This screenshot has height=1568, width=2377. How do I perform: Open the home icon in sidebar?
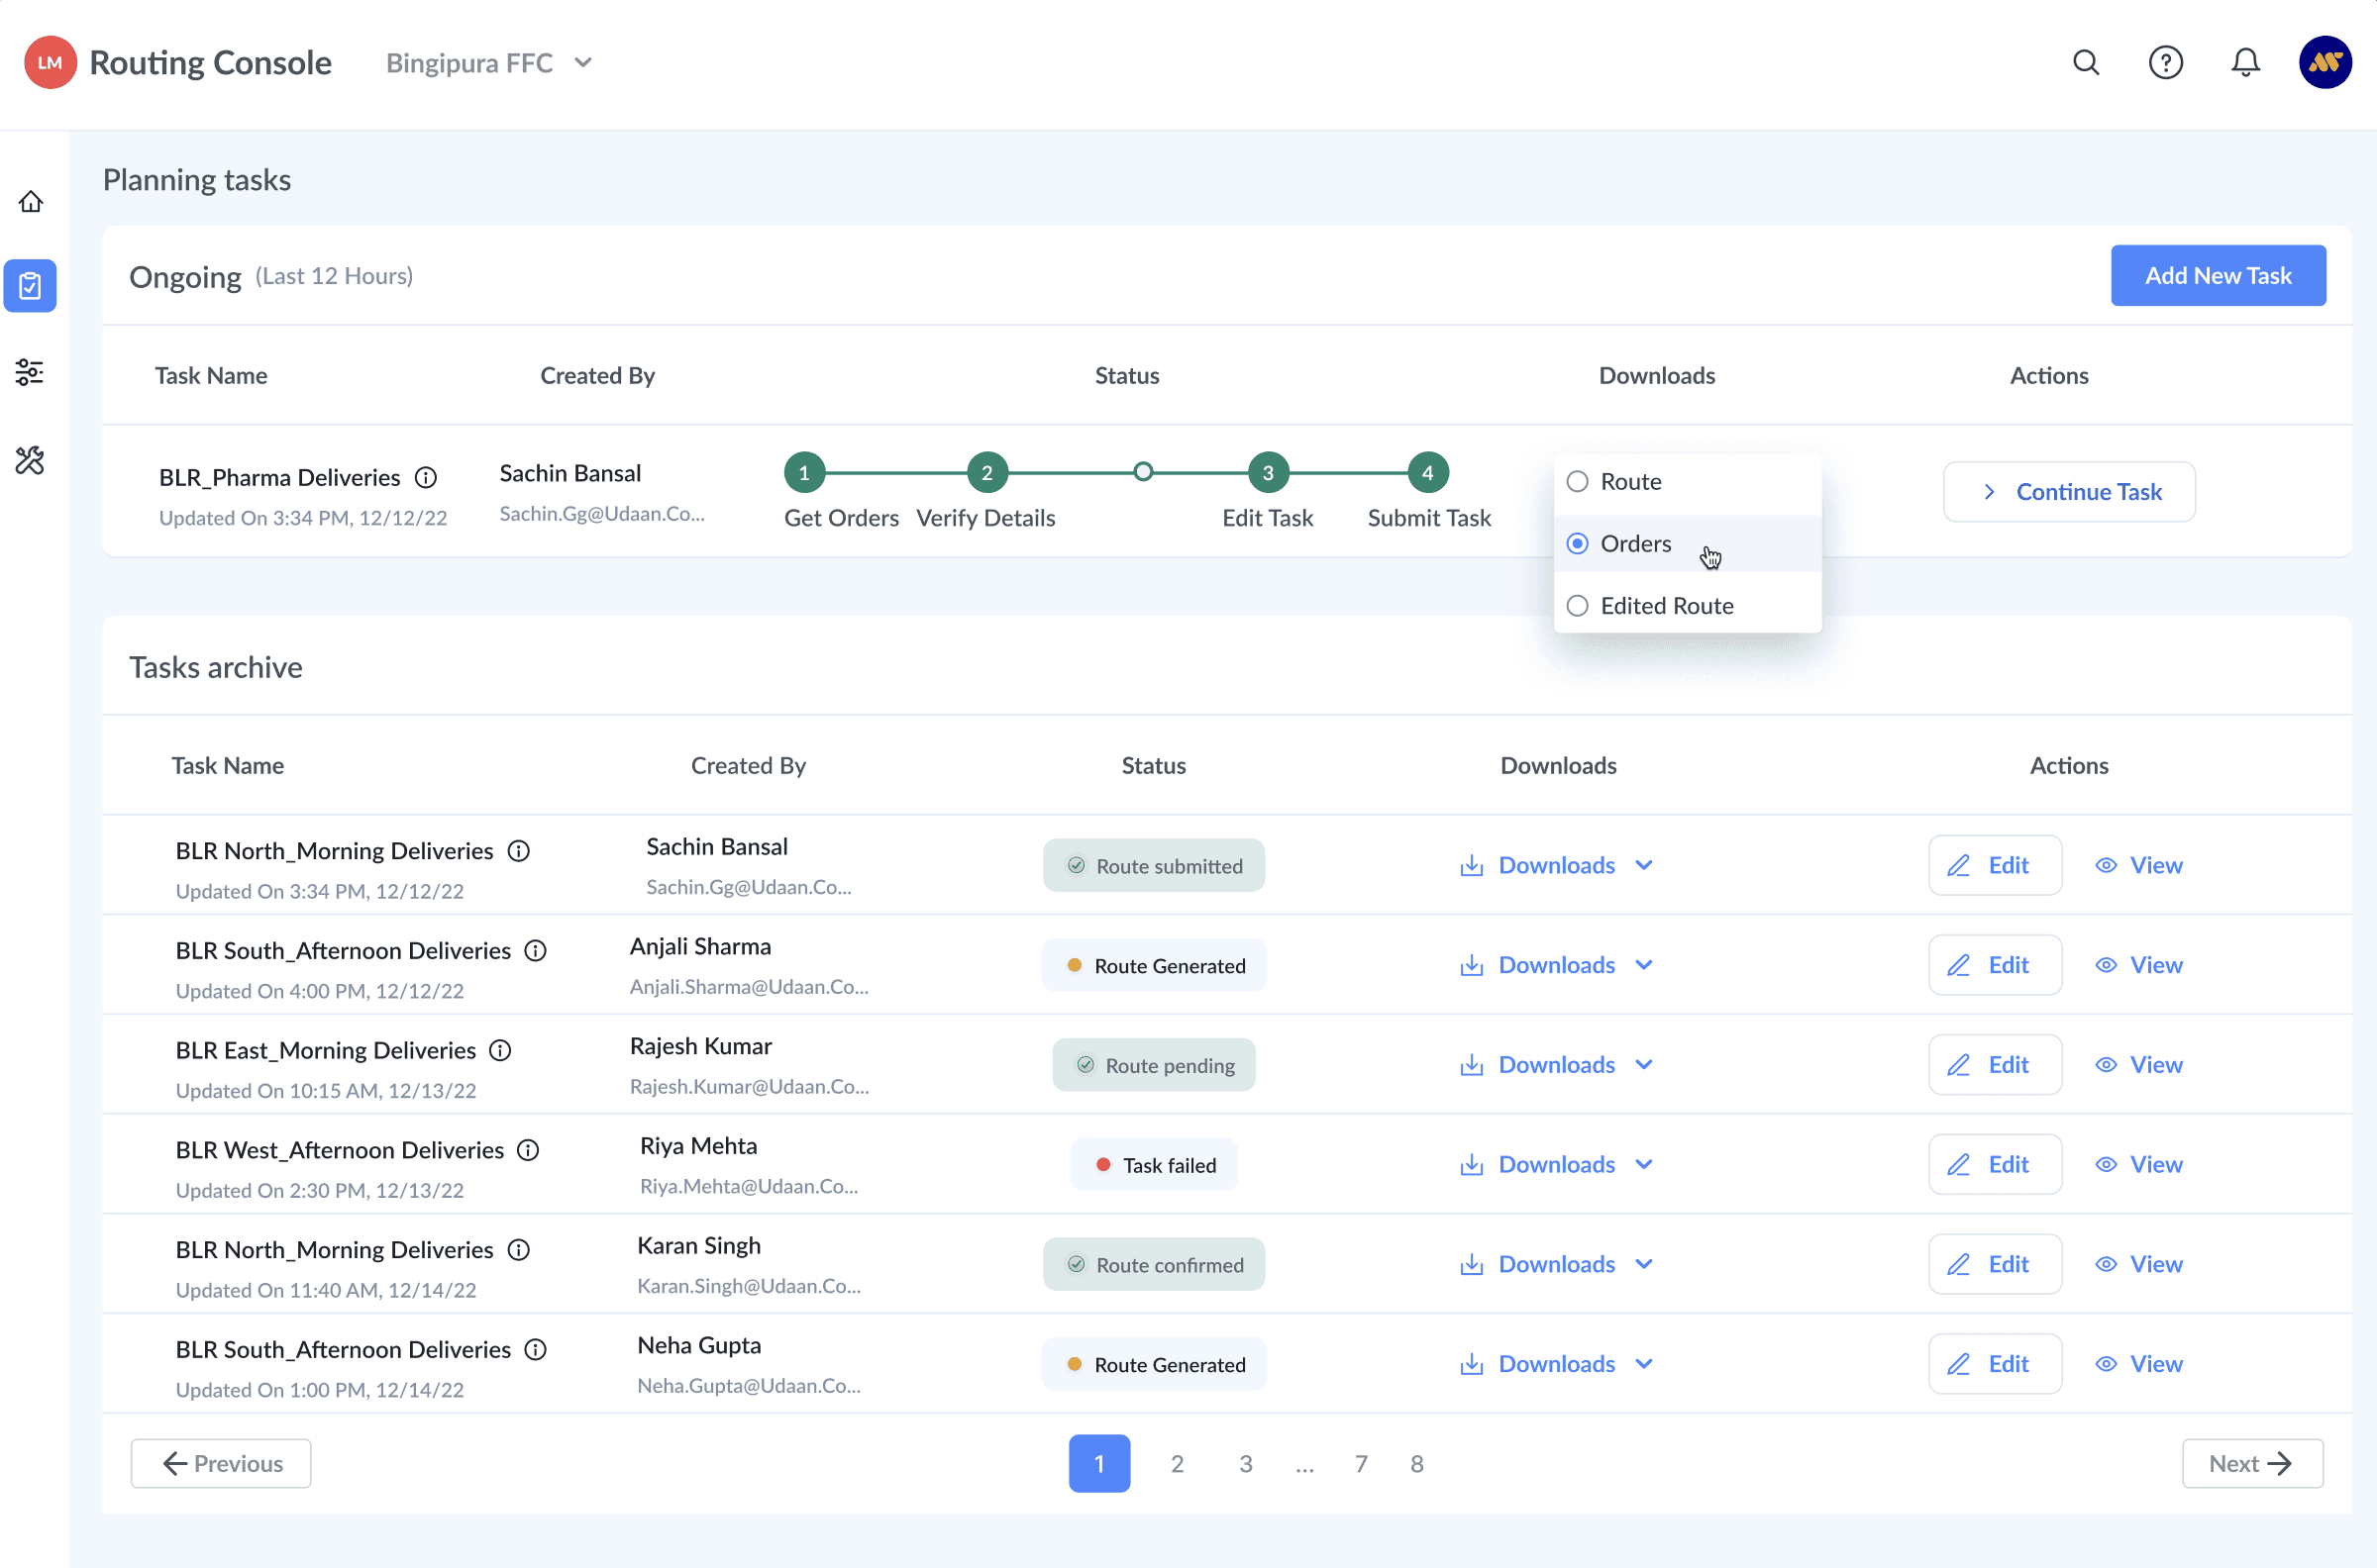point(31,202)
